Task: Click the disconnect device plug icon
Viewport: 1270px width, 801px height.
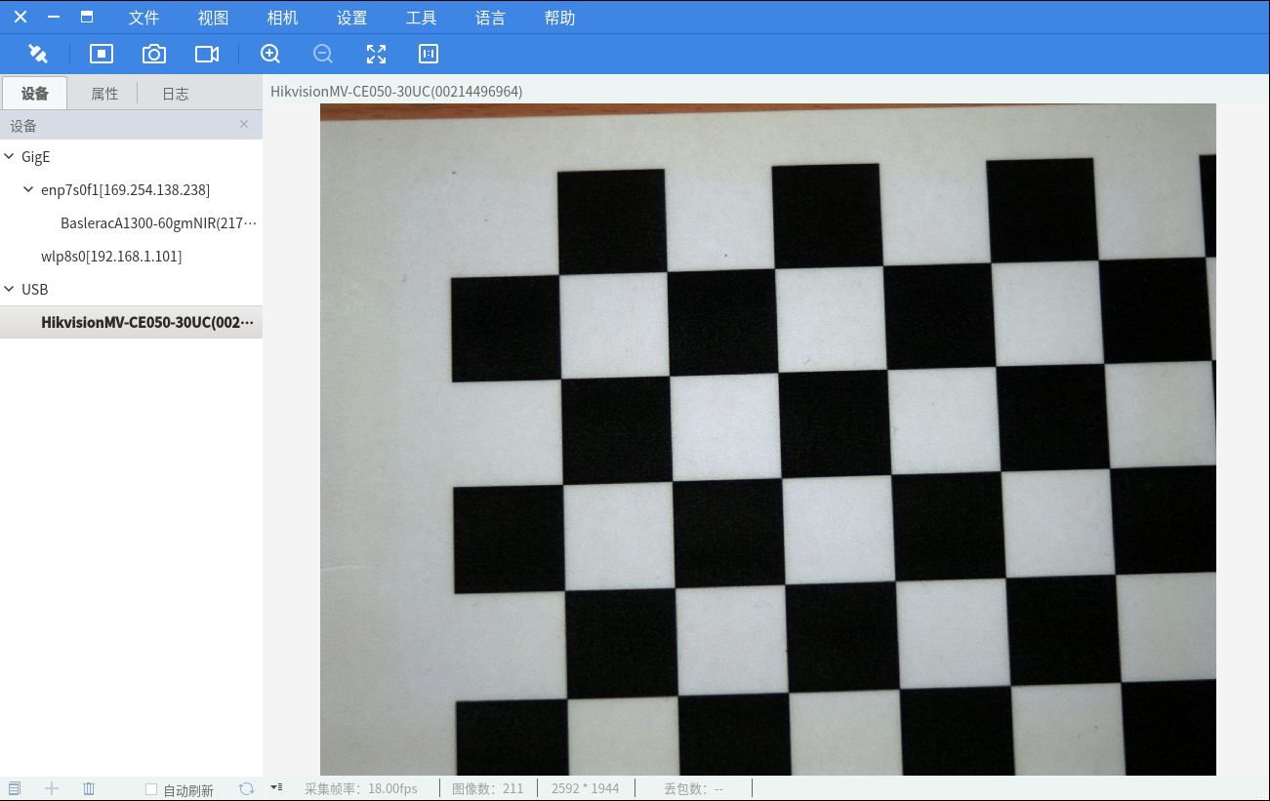Action: (38, 54)
